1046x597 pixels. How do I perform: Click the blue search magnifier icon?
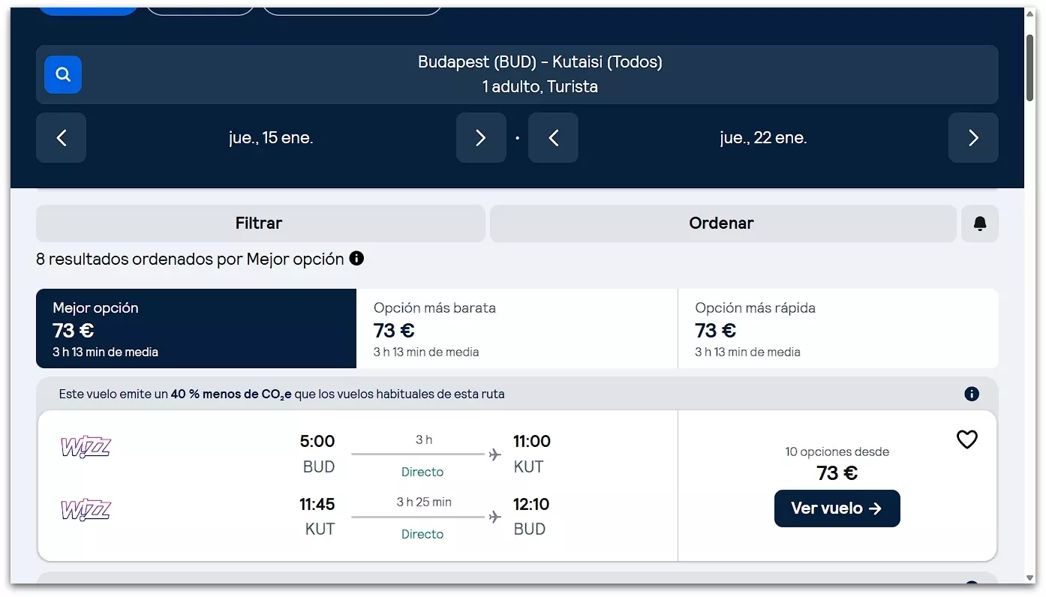pos(63,74)
